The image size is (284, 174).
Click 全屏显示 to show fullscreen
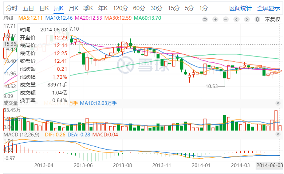268,8
